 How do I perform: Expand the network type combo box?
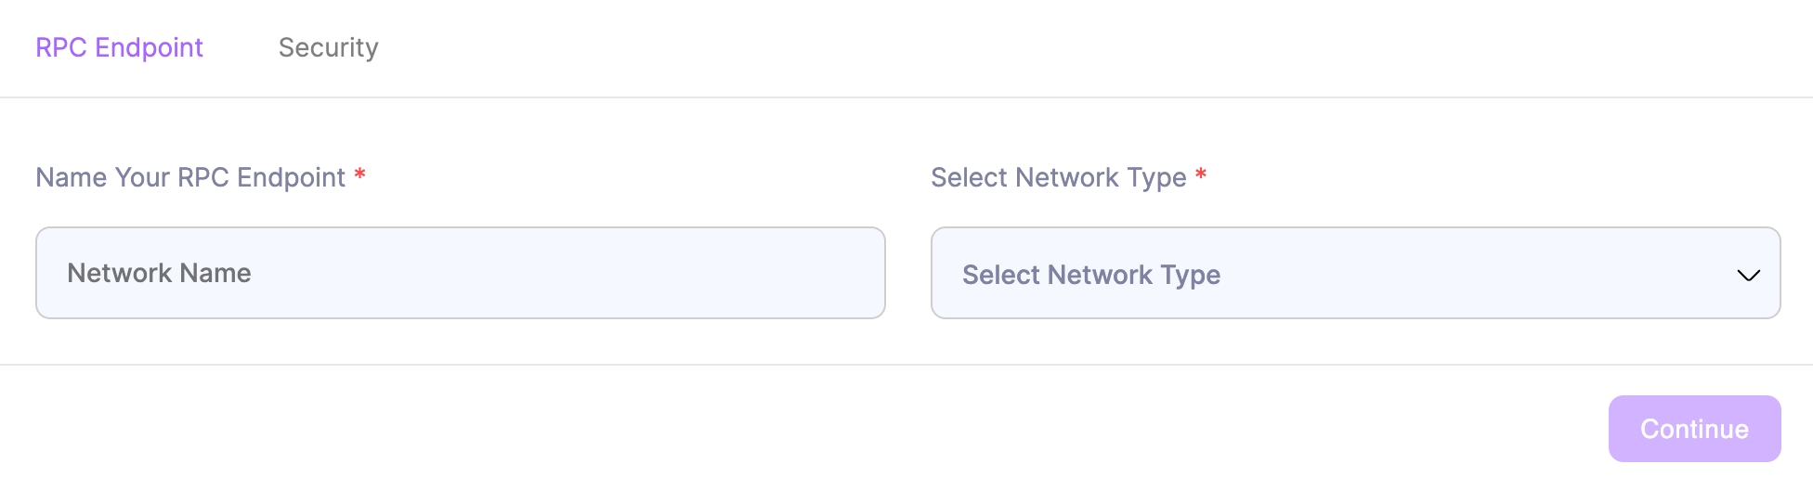pos(1486,274)
